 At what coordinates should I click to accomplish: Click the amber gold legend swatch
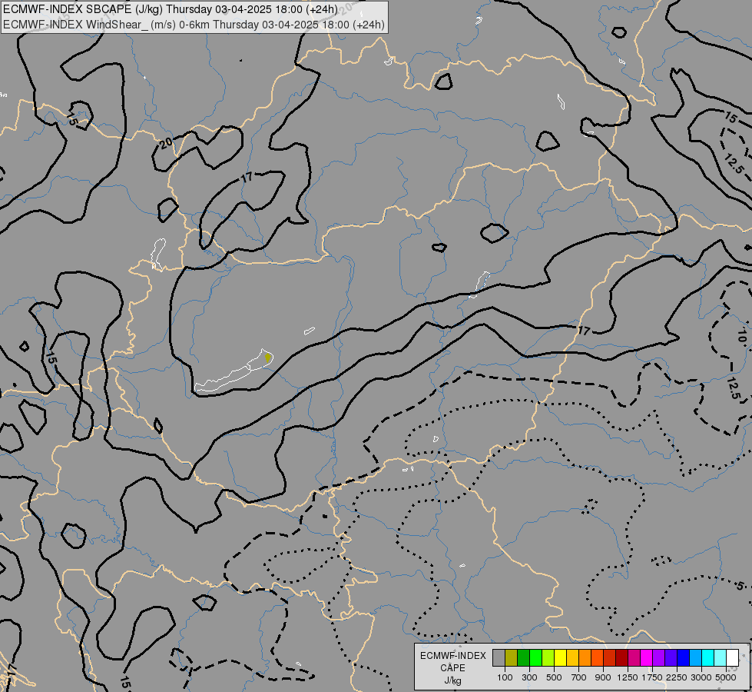point(572,658)
